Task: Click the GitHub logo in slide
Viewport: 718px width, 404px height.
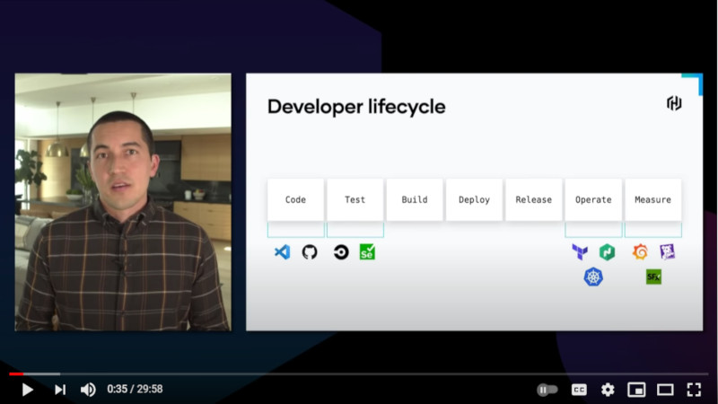Action: (x=310, y=252)
